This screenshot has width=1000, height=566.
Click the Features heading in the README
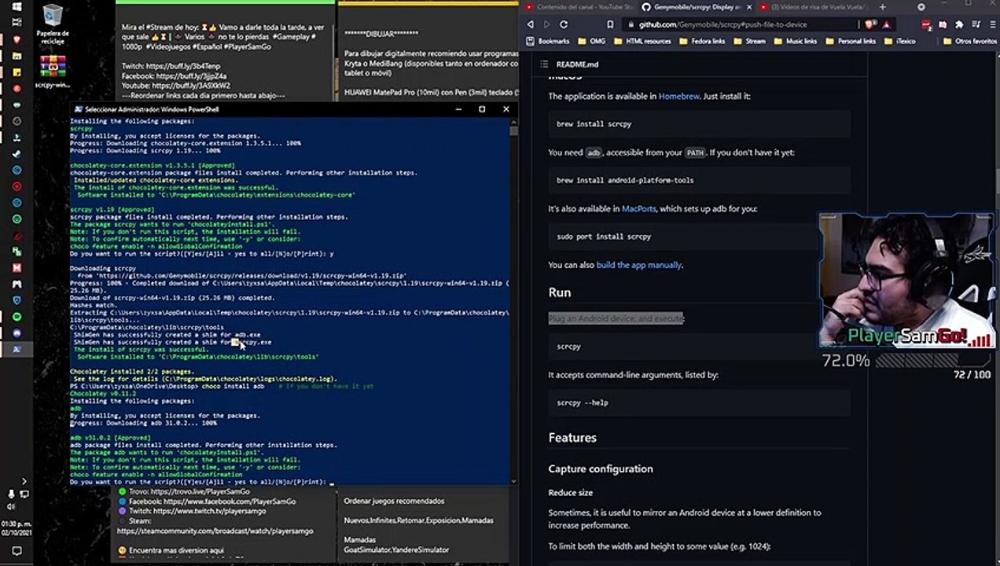coord(572,437)
